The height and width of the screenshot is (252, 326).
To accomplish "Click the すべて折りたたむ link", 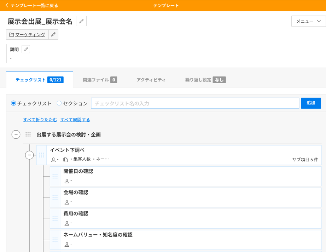I will (x=40, y=120).
